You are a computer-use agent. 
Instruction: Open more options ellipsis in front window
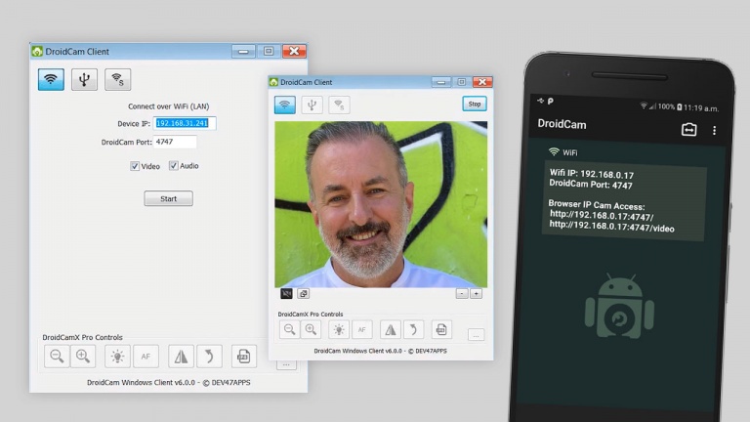[476, 334]
